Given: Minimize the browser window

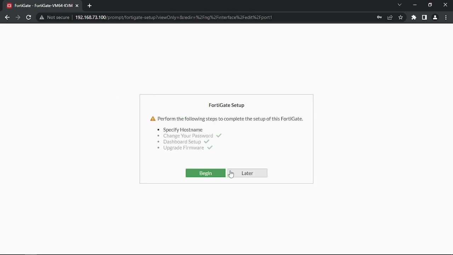Looking at the screenshot, I should [415, 5].
